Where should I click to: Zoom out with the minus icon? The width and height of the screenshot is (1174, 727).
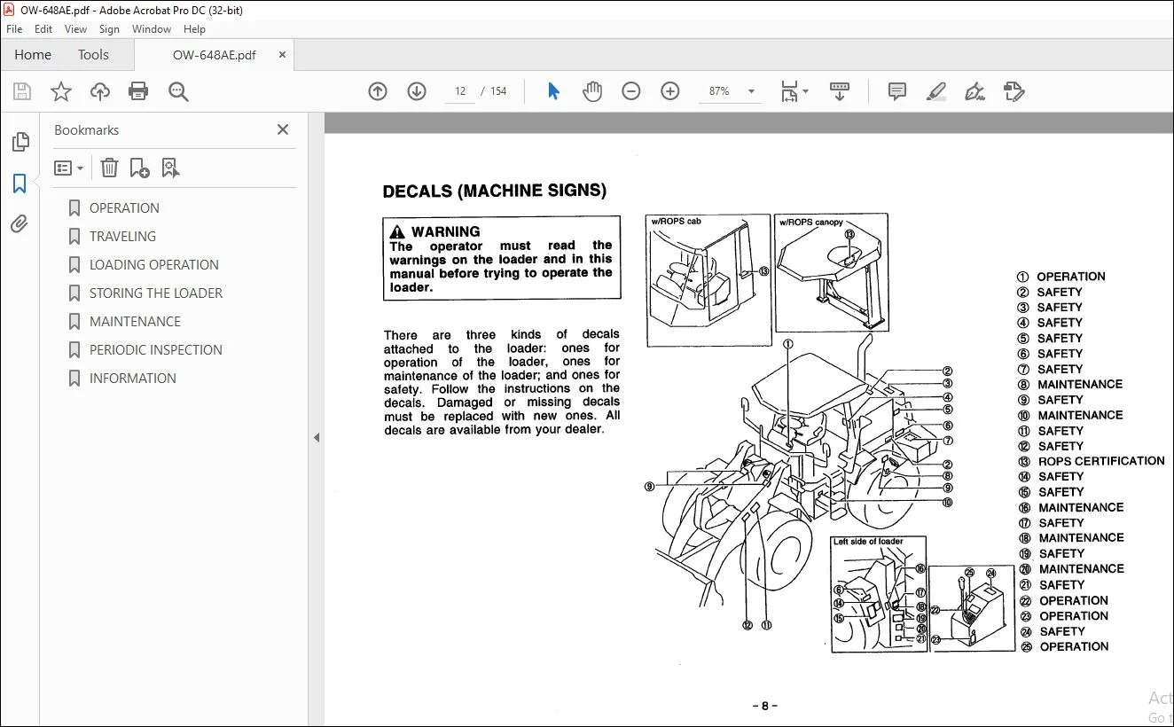click(631, 91)
